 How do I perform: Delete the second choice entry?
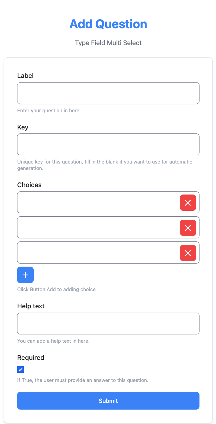click(x=188, y=228)
